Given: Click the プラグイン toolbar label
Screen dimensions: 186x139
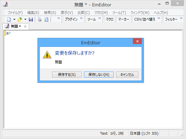Looking at the screenshot, I should click(x=71, y=19).
